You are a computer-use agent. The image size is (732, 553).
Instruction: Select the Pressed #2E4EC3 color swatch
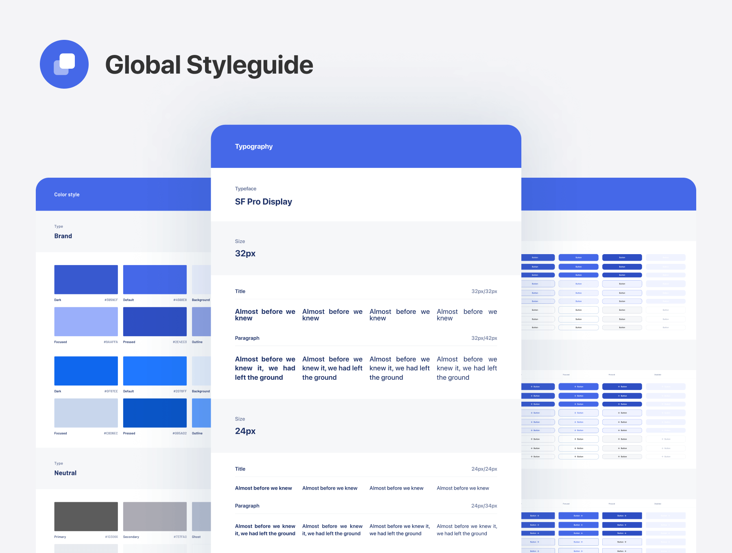[x=155, y=322]
